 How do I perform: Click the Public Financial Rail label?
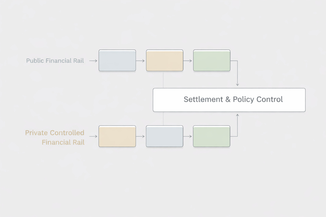pyautogui.click(x=55, y=61)
